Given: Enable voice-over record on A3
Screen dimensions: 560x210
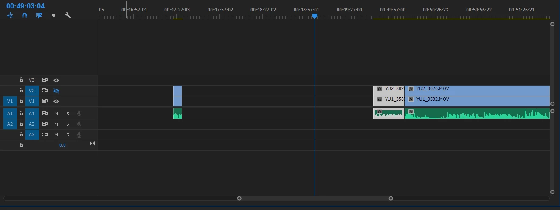Looking at the screenshot, I should pyautogui.click(x=79, y=135).
